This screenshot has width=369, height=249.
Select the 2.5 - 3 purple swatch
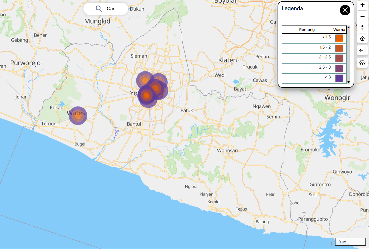pyautogui.click(x=339, y=68)
